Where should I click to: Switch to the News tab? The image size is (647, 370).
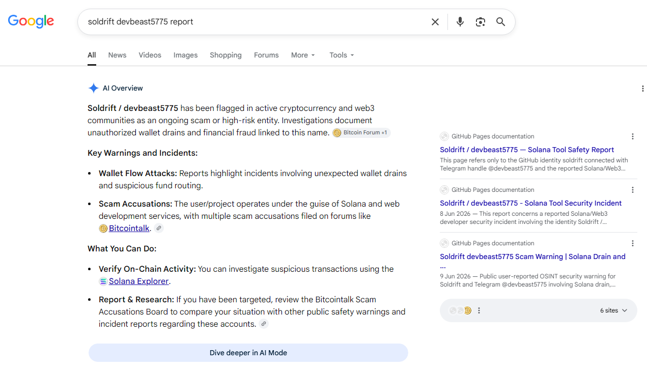(x=117, y=55)
